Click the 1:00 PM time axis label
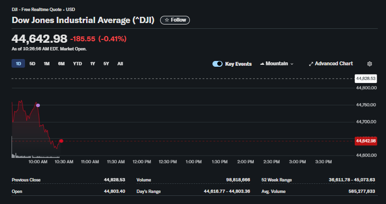Viewport: 386px width, 204px height. coord(194,162)
